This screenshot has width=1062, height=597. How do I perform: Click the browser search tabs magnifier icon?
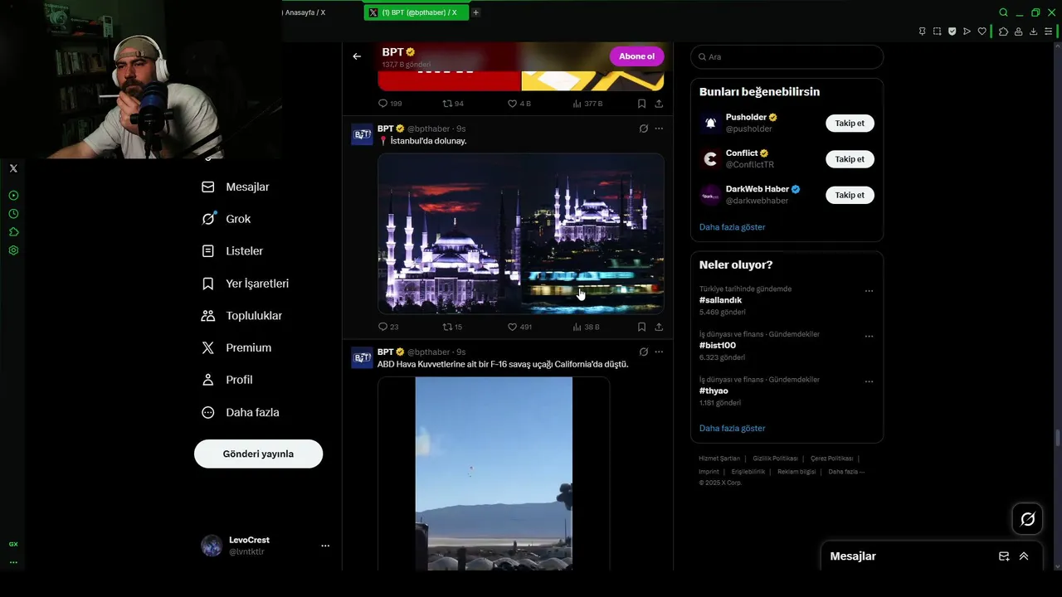tap(1003, 12)
